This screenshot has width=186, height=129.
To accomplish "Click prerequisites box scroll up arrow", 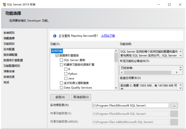I will pos(181,67).
